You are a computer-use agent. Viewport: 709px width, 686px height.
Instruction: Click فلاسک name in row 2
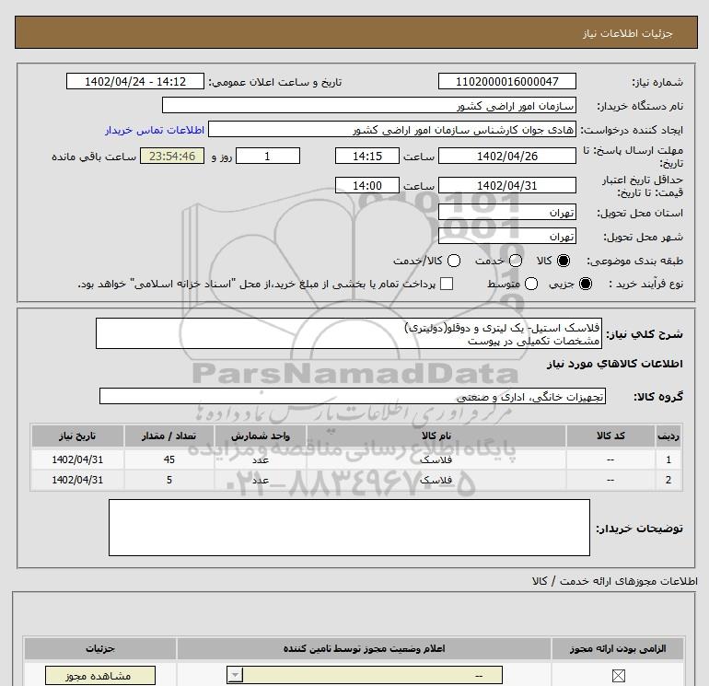point(436,481)
